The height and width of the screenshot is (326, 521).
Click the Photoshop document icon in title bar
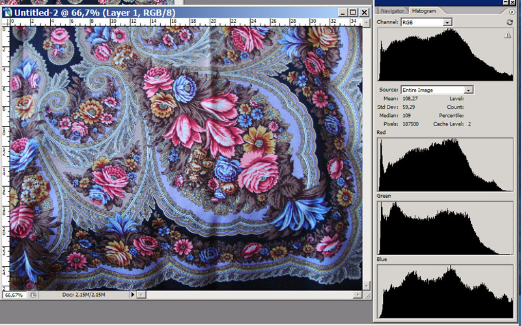pyautogui.click(x=8, y=12)
